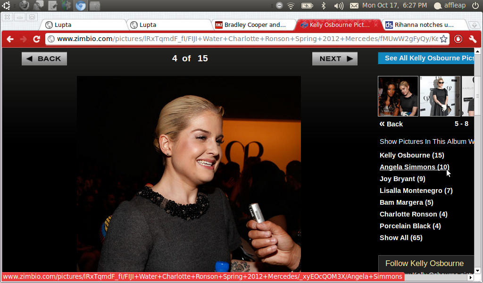Open the mail envelope messaging menu
This screenshot has width=483, height=283.
[354, 5]
